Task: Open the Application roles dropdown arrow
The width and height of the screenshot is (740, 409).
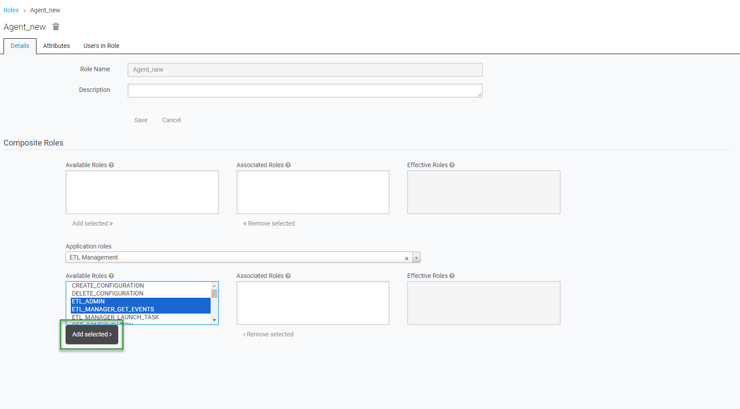Action: 416,258
